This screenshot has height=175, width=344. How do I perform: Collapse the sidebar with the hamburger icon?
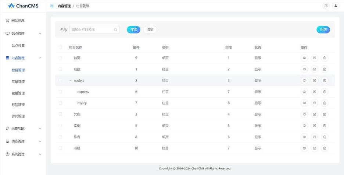coord(51,6)
